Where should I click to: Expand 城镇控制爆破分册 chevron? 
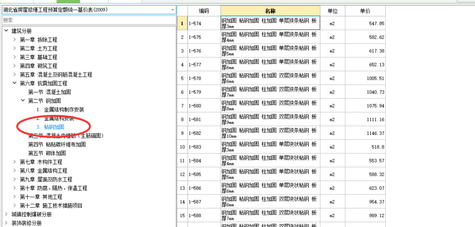[6, 214]
